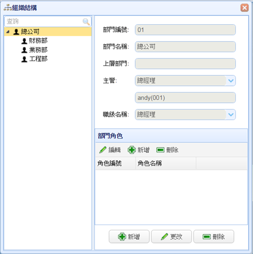This screenshot has height=254, width=253.
Task: Click the person icon beside 工程部
Action: 24,59
